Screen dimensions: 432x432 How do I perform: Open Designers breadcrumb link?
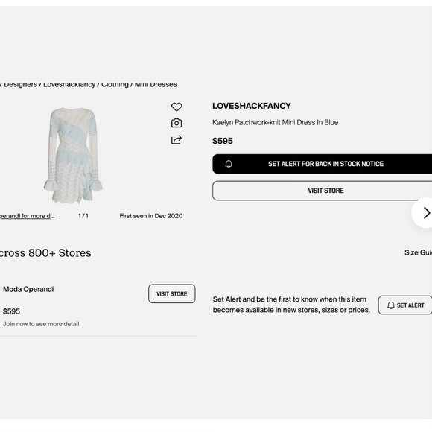(x=20, y=85)
